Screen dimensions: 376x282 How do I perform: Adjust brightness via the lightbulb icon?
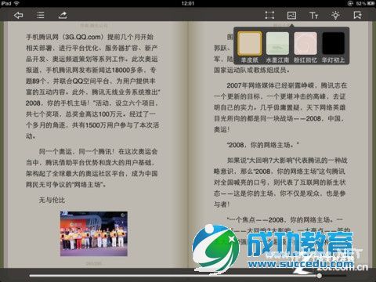point(335,15)
